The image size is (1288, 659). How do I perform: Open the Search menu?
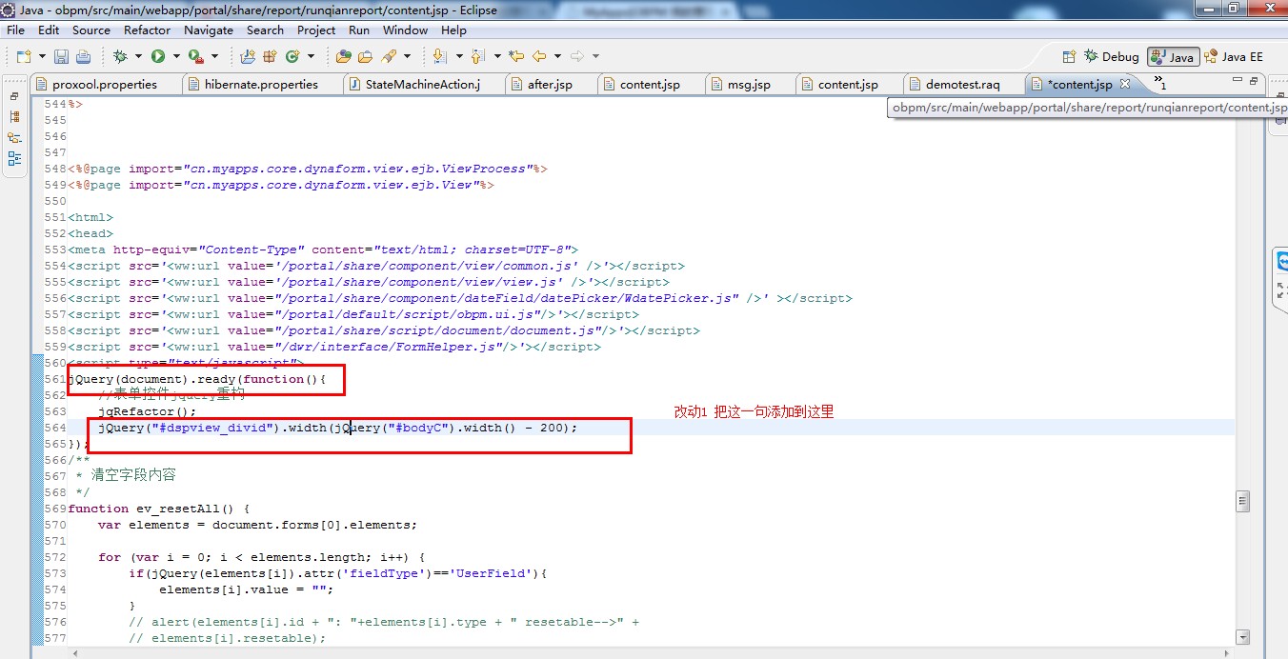tap(265, 30)
